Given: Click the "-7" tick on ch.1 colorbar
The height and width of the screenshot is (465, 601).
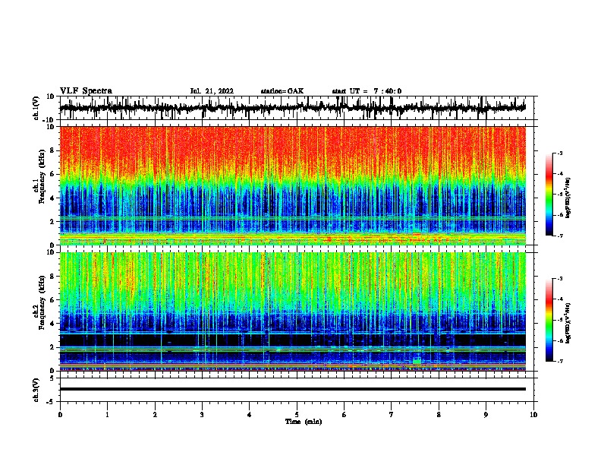Looking at the screenshot, I should click(560, 236).
